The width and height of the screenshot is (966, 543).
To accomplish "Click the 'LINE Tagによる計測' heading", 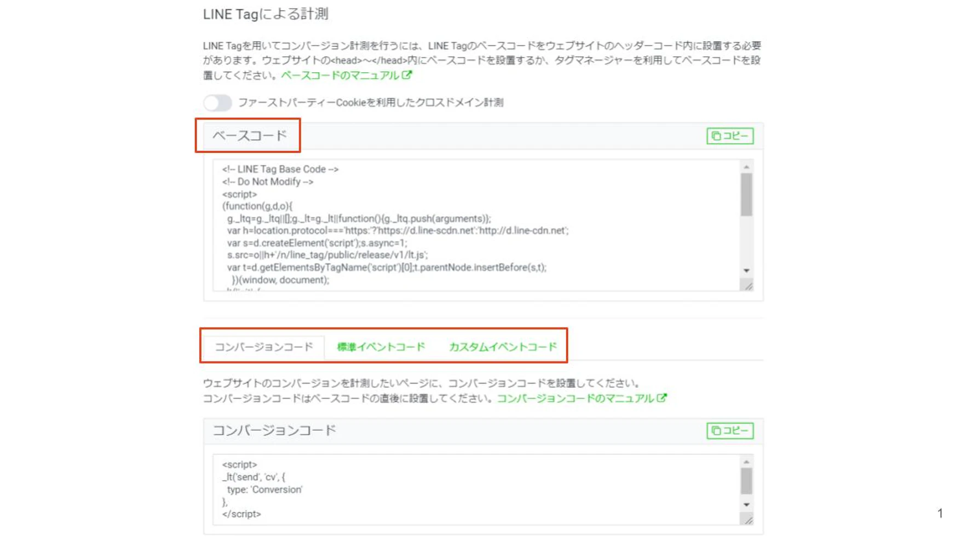I will 266,14.
